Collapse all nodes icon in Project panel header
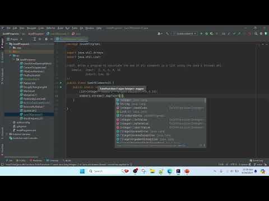This screenshot has width=269, height=201. 40,39
